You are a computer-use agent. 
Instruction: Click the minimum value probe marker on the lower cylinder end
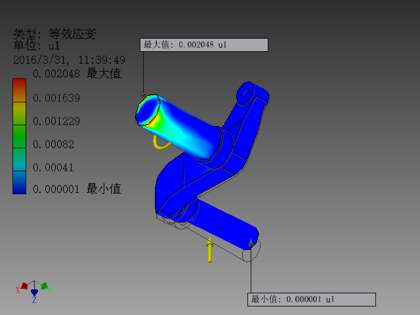click(251, 243)
